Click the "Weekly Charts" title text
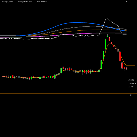This screenshot has width=137, height=137. 7,2
